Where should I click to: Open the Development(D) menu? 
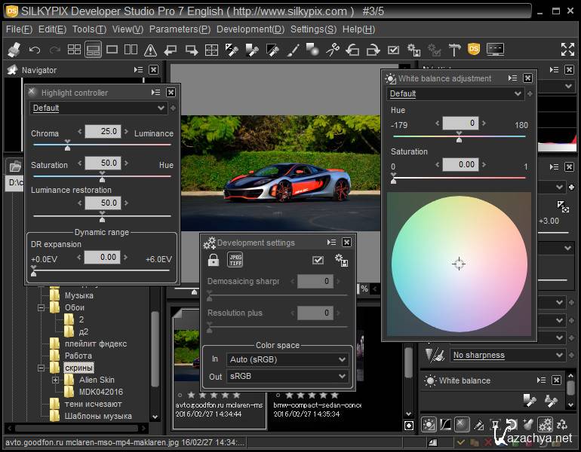click(250, 29)
